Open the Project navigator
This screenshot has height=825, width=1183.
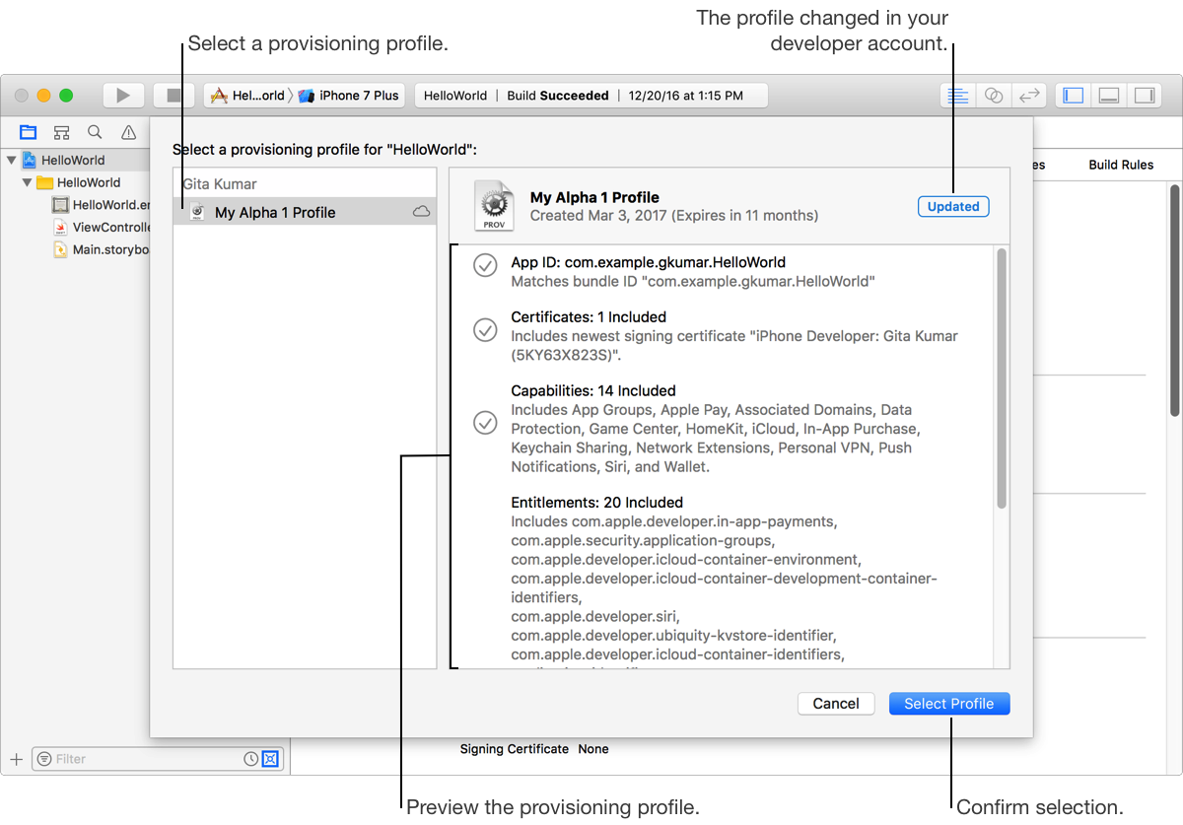28,132
